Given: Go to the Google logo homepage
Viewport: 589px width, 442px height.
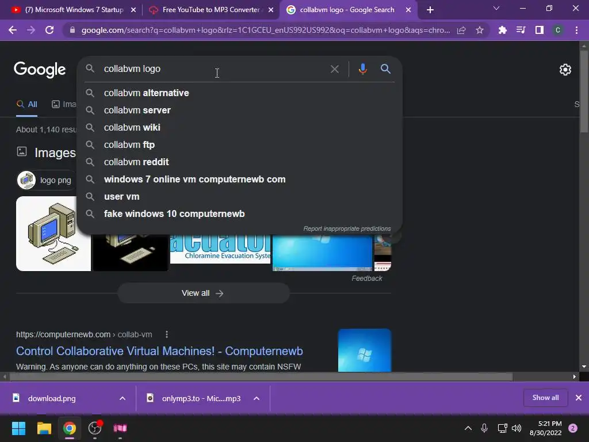Looking at the screenshot, I should pos(40,70).
